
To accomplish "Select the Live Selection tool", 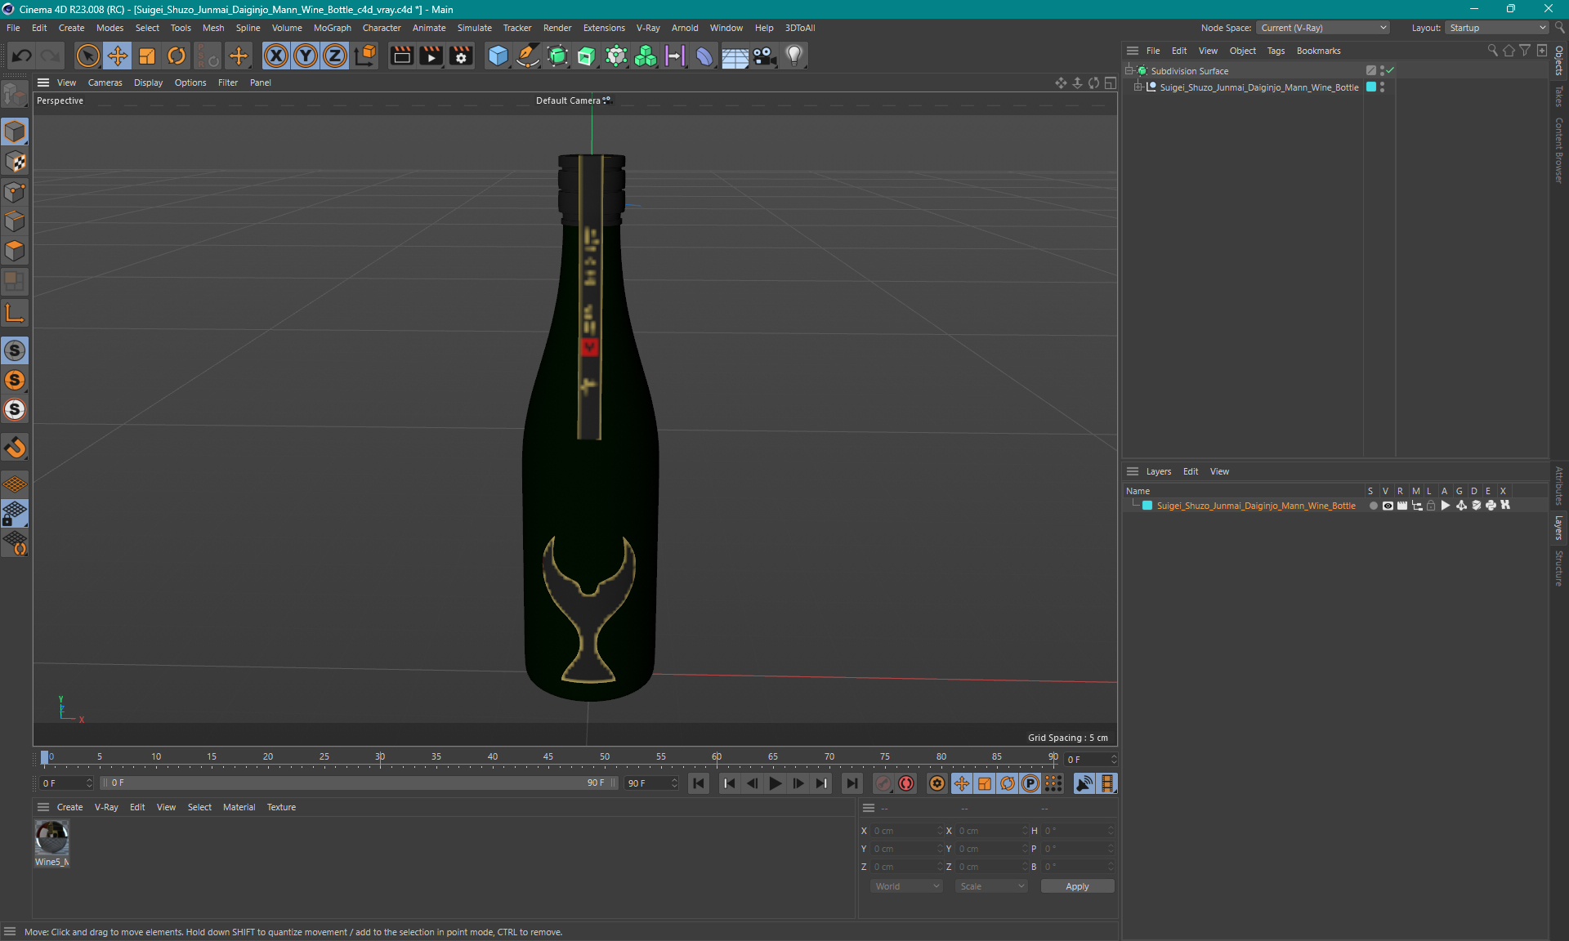I will pyautogui.click(x=87, y=56).
